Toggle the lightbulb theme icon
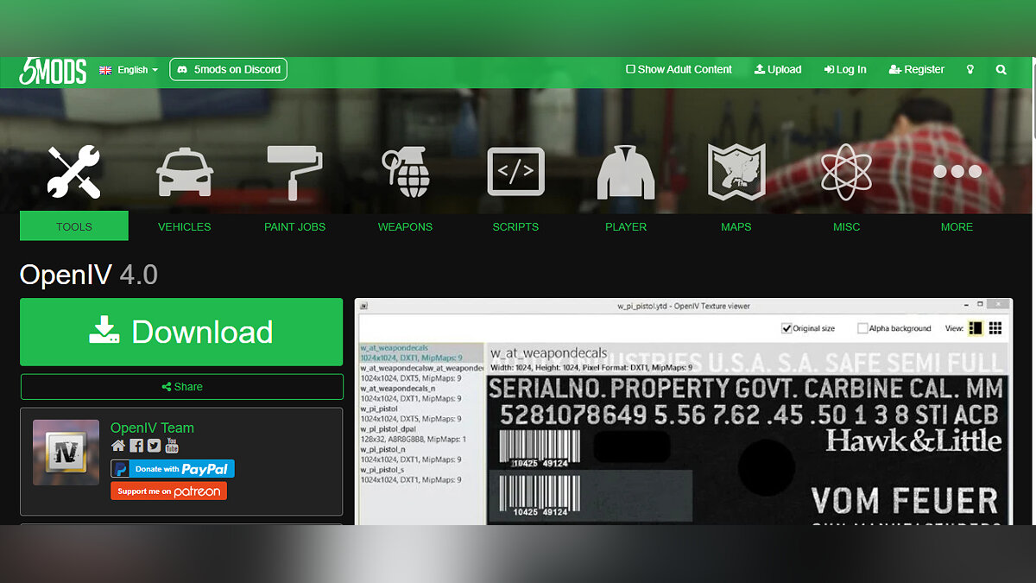1036x583 pixels. 970,70
